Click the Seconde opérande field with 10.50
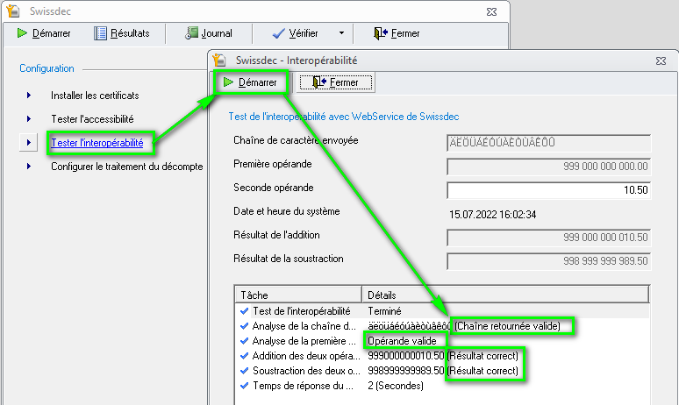Viewport: 679px width, 405px height. pyautogui.click(x=548, y=190)
